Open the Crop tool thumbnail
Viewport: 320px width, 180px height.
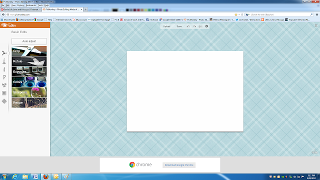point(29,51)
